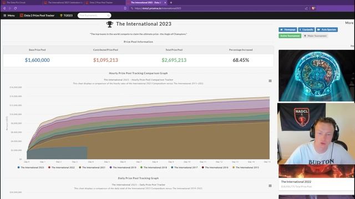Open the TI2023 navigation link

click(x=66, y=15)
